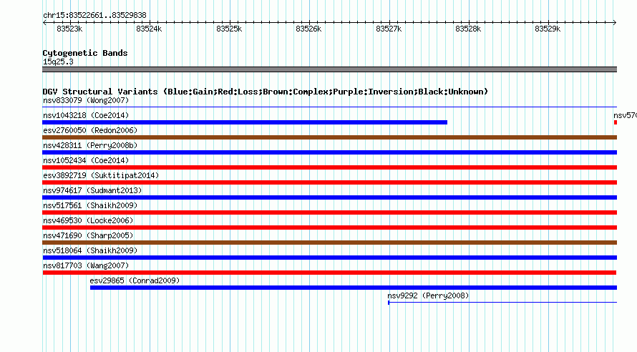Viewport: 637px width, 352px height.
Task: Click the chr15:83522661..83529838 coordinates label
Action: (x=94, y=16)
